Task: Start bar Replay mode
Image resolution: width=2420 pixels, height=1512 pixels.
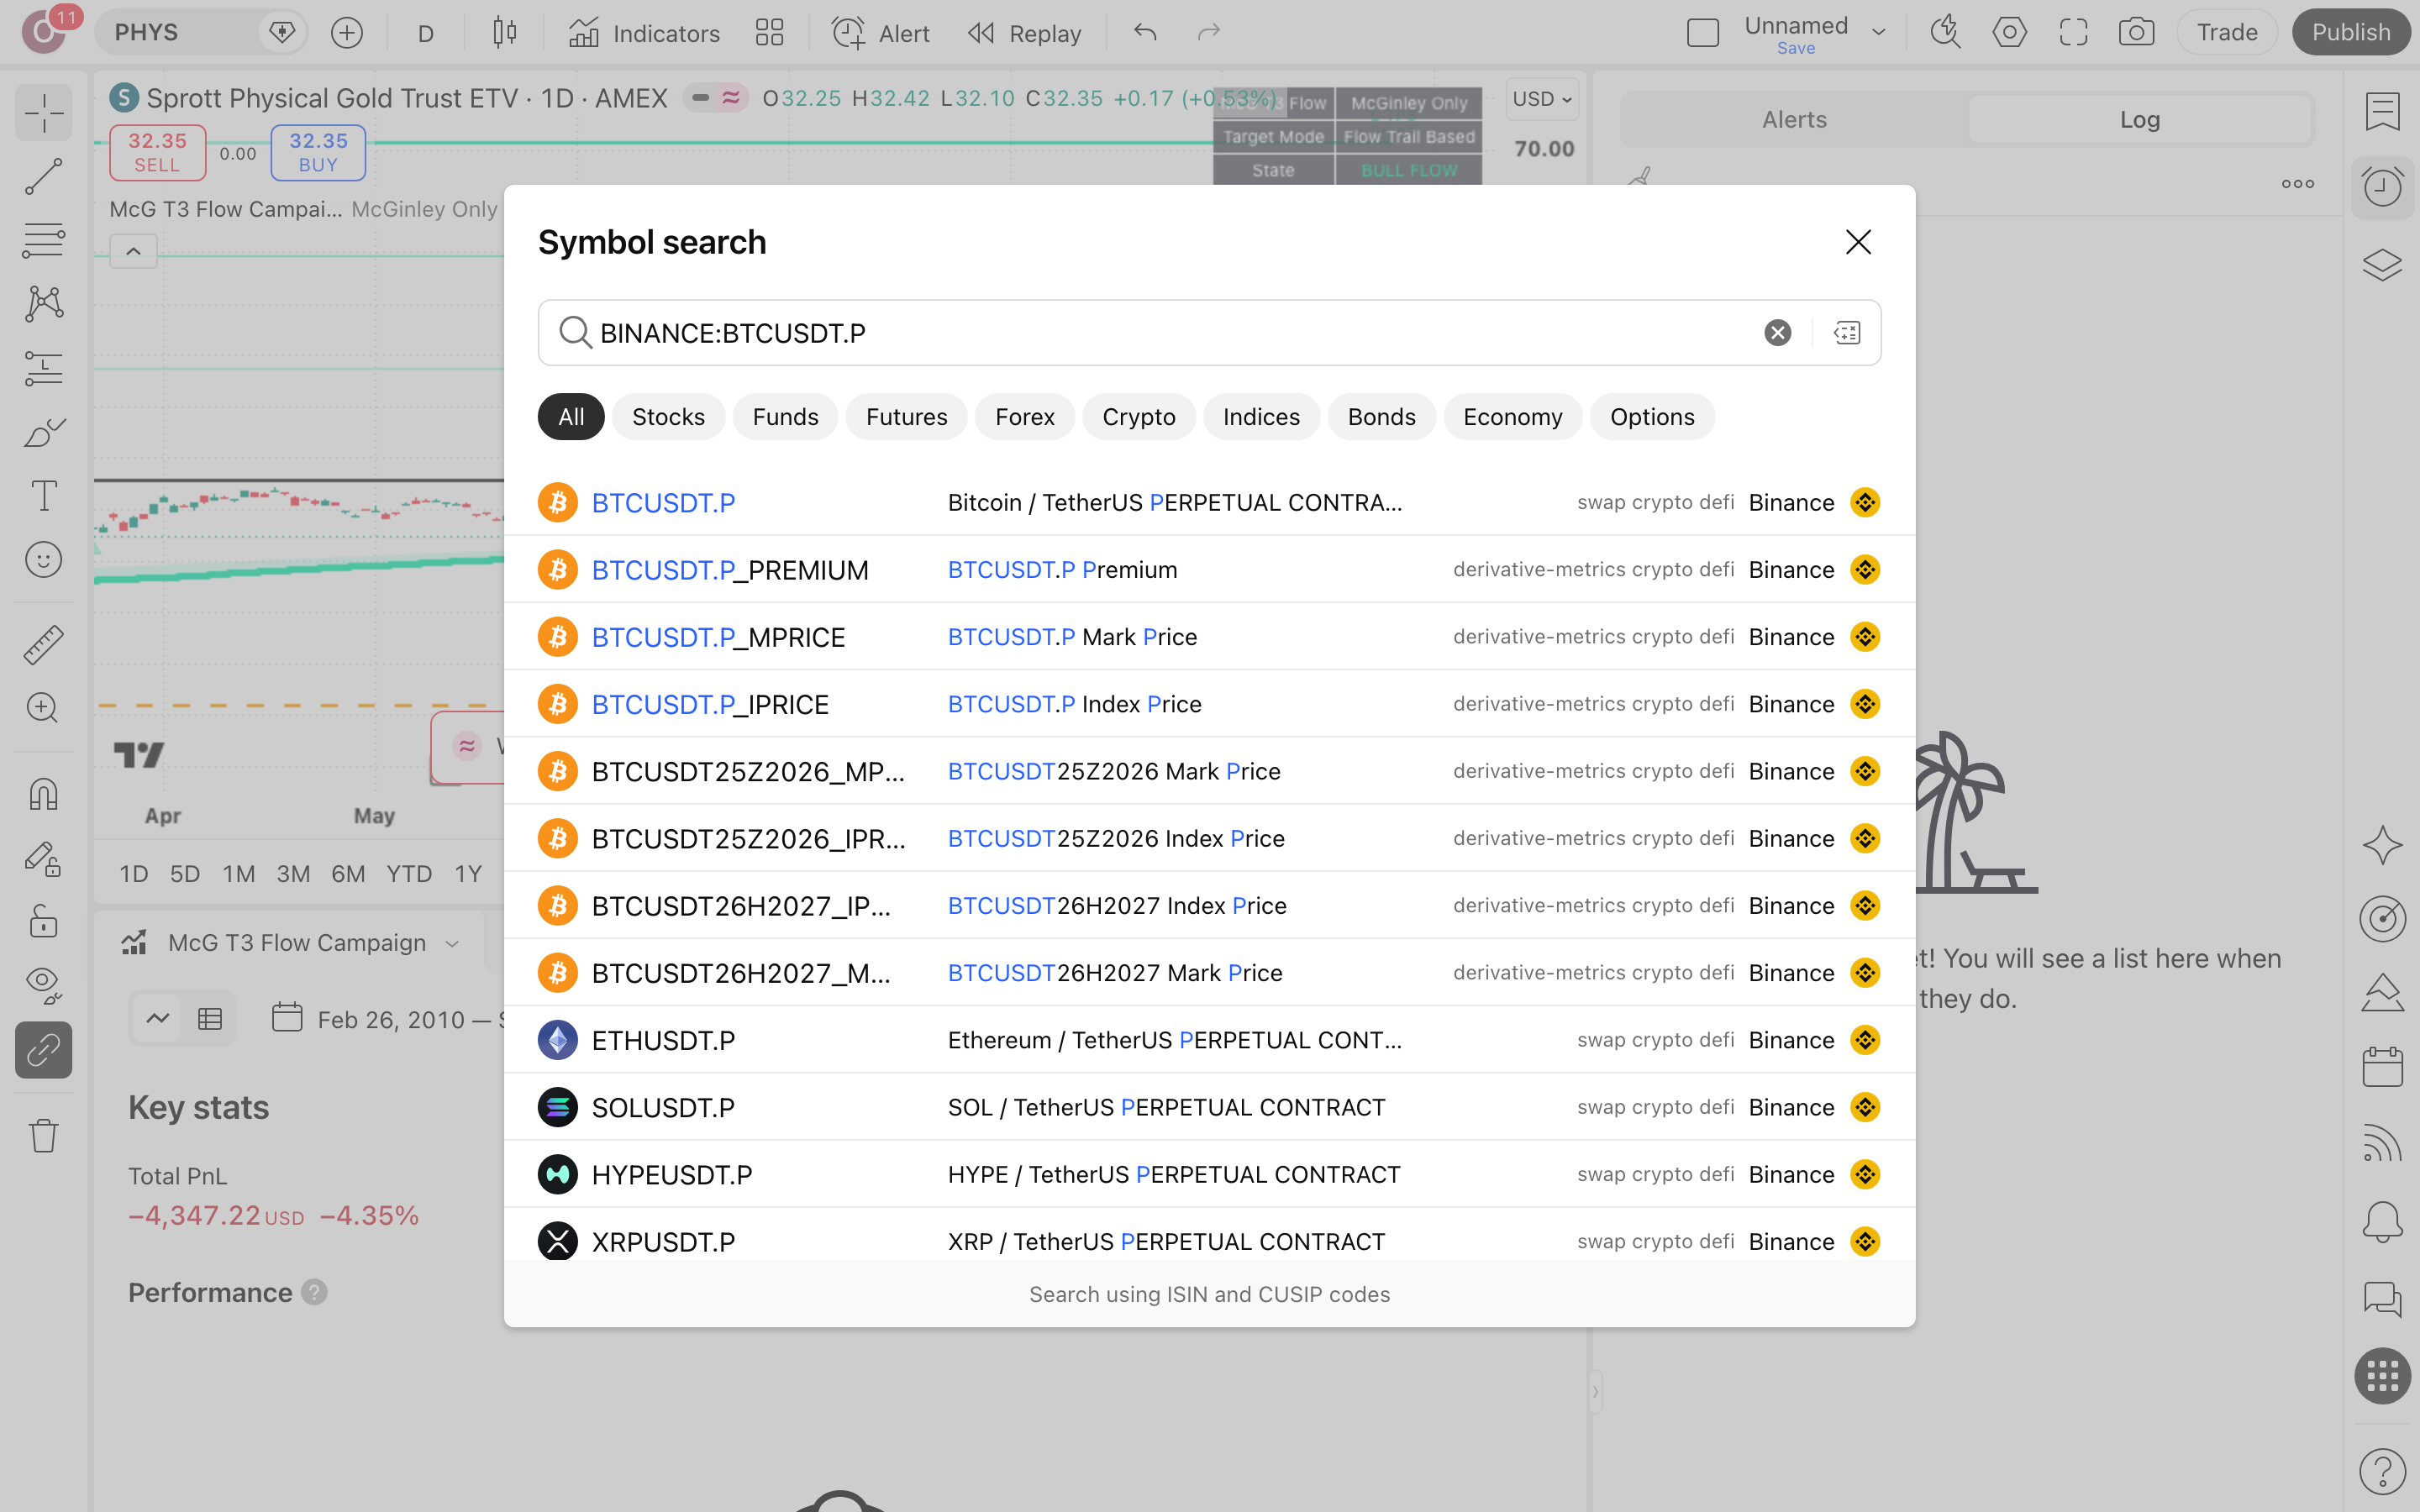Action: (1024, 33)
